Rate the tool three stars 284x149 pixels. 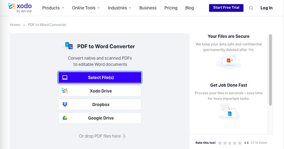click(x=230, y=143)
